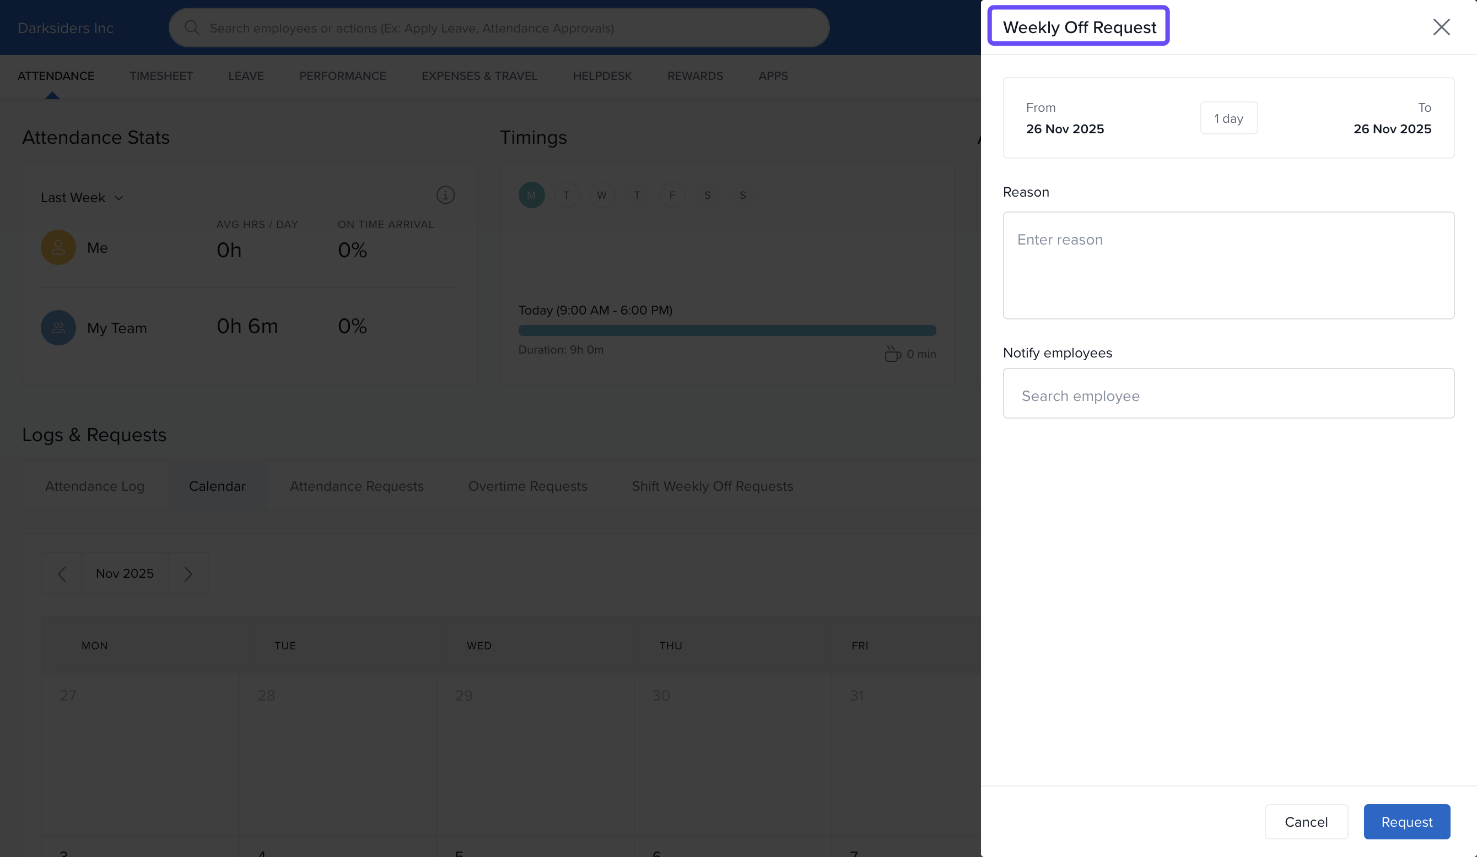Select Monday in Timings day selector

pyautogui.click(x=531, y=195)
